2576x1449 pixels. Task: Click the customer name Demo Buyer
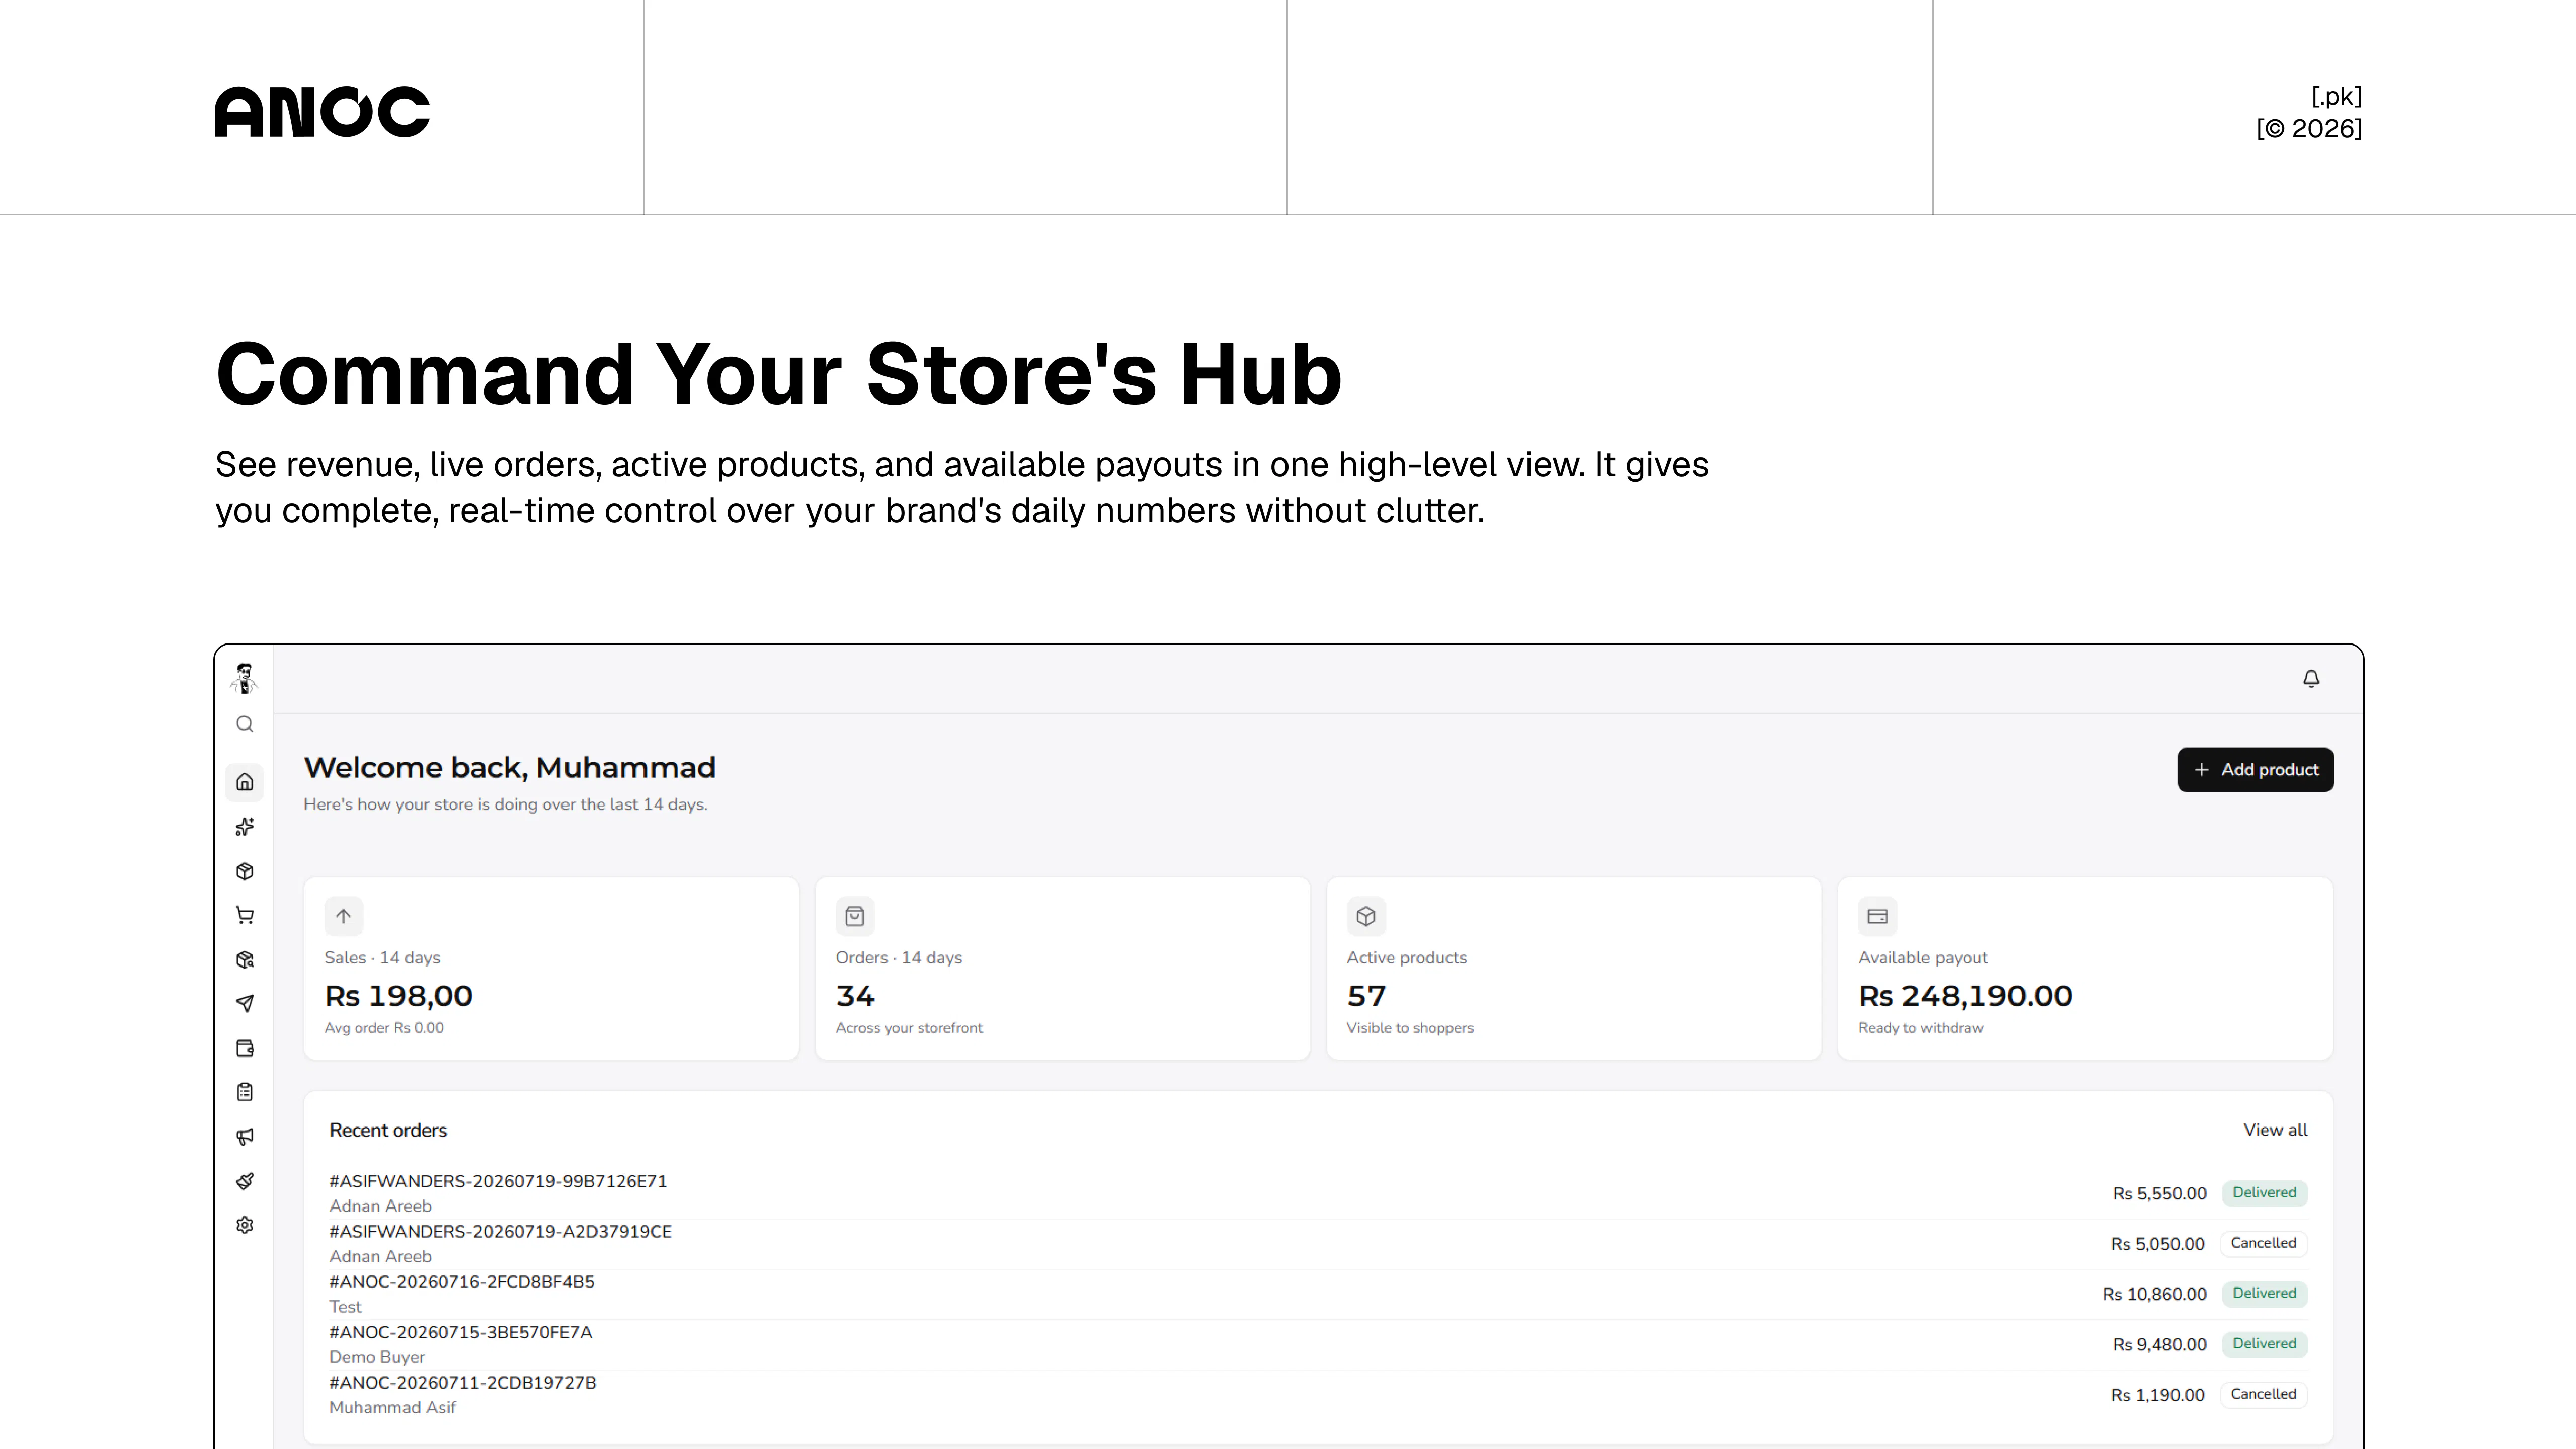tap(377, 1357)
